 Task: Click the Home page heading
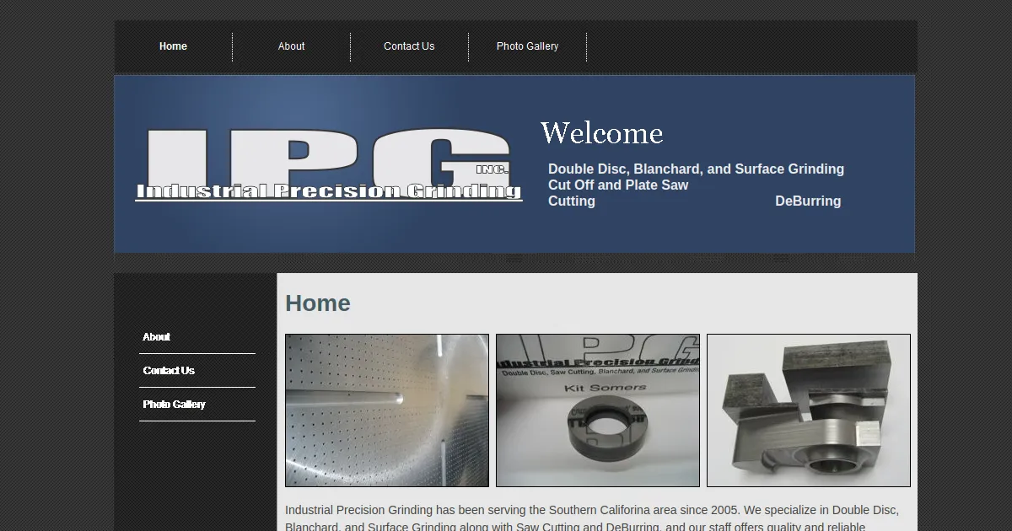(x=318, y=303)
